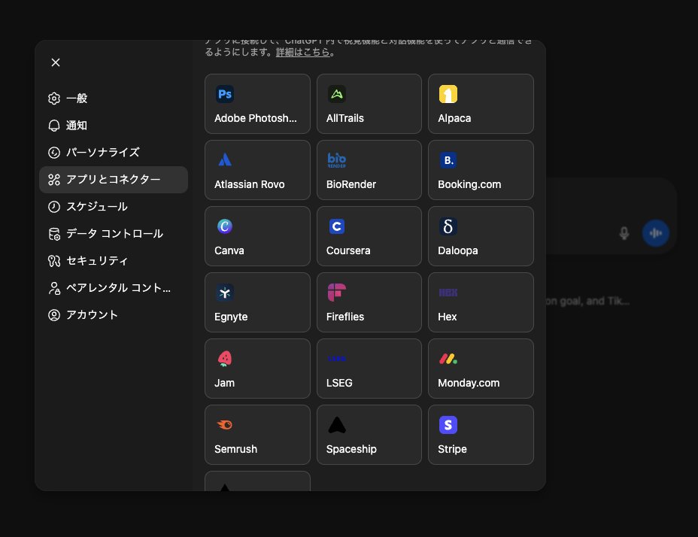The image size is (698, 537).
Task: Click the AllTrails mountain icon
Action: coord(336,94)
